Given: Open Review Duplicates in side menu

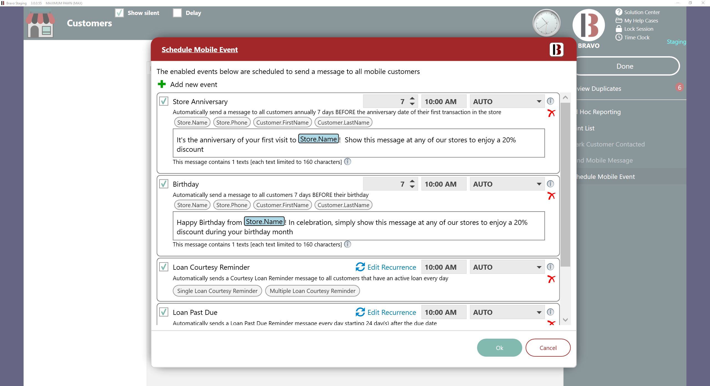Looking at the screenshot, I should pos(599,89).
